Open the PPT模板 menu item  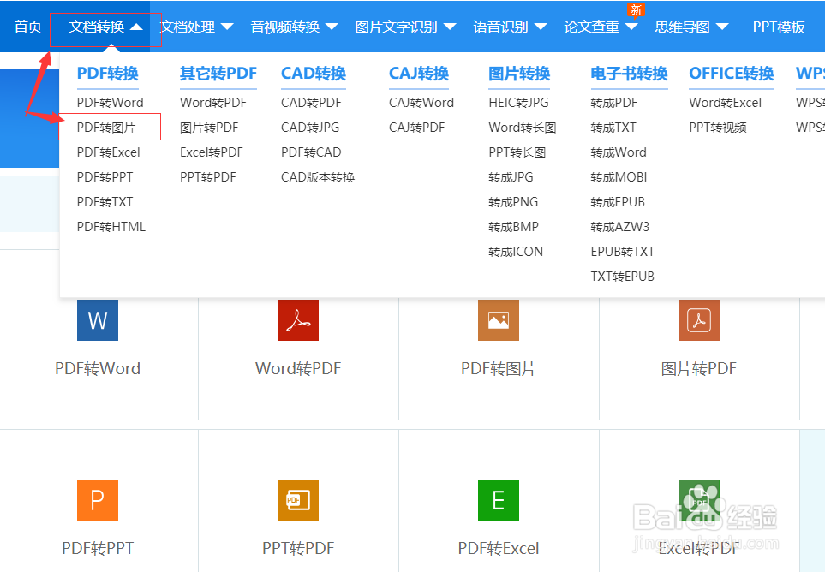click(778, 27)
